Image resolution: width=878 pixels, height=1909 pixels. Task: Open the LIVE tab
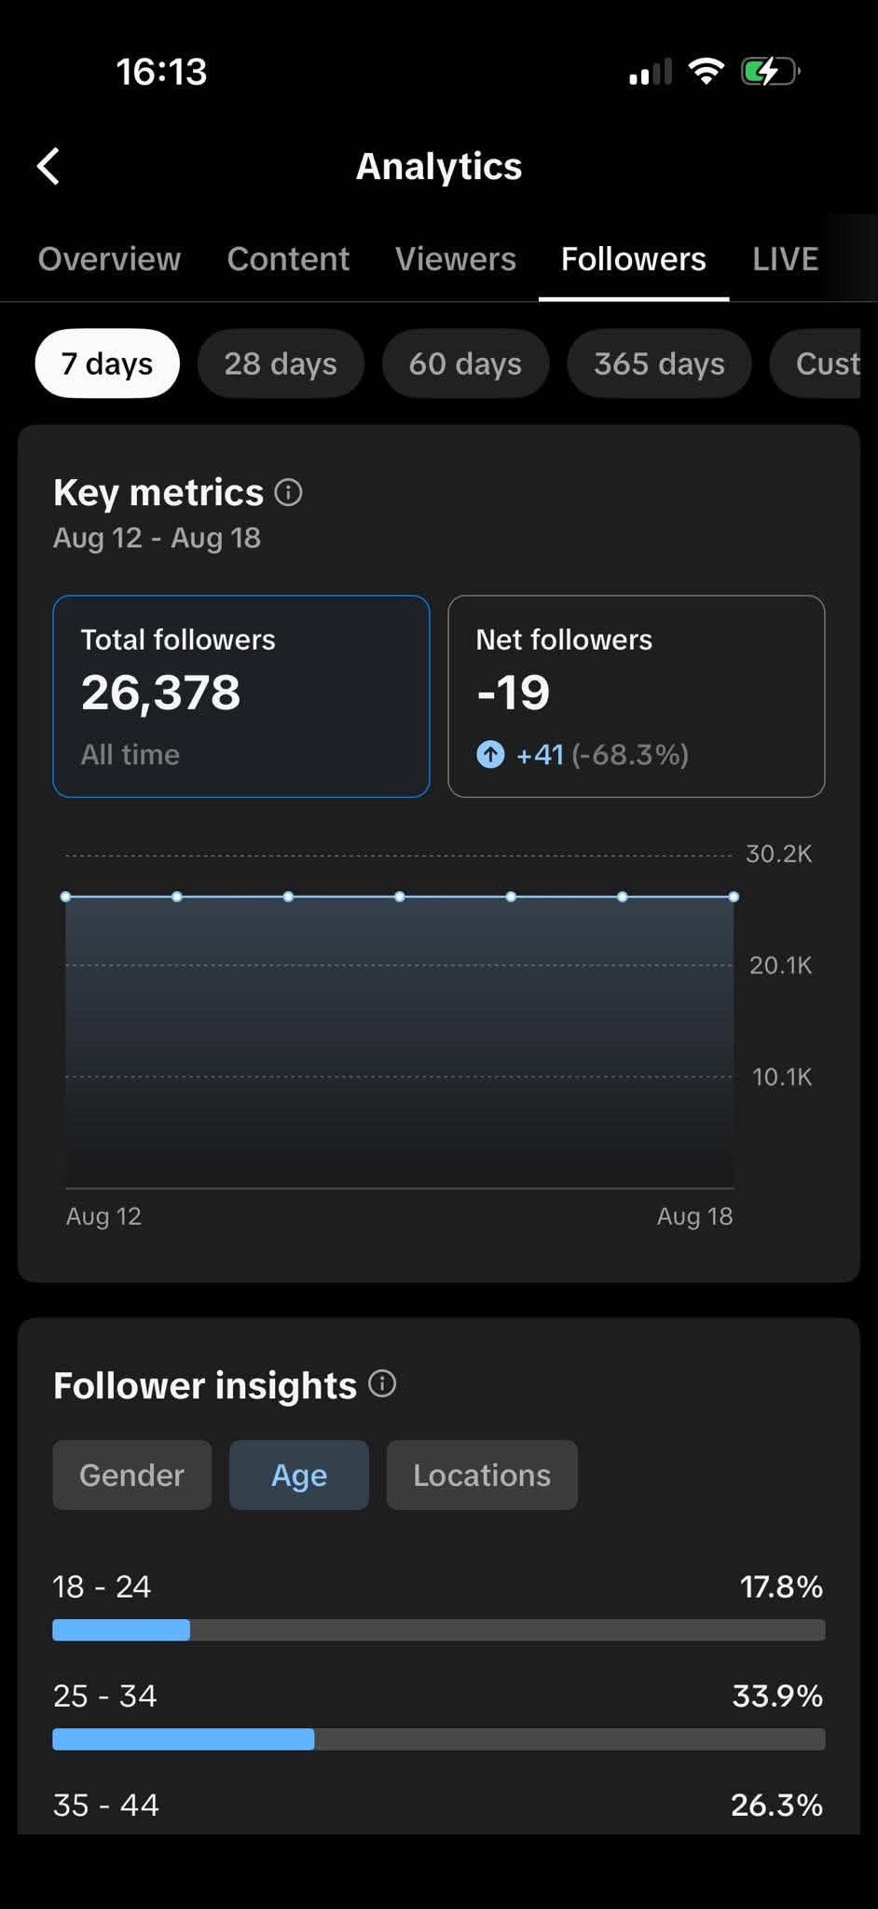[786, 258]
